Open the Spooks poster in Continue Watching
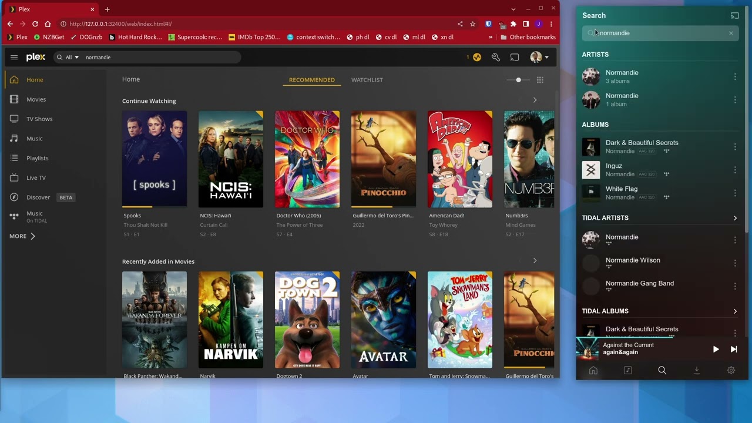The height and width of the screenshot is (423, 752). click(155, 159)
